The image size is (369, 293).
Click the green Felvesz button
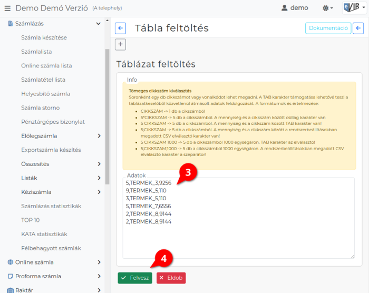pos(135,278)
